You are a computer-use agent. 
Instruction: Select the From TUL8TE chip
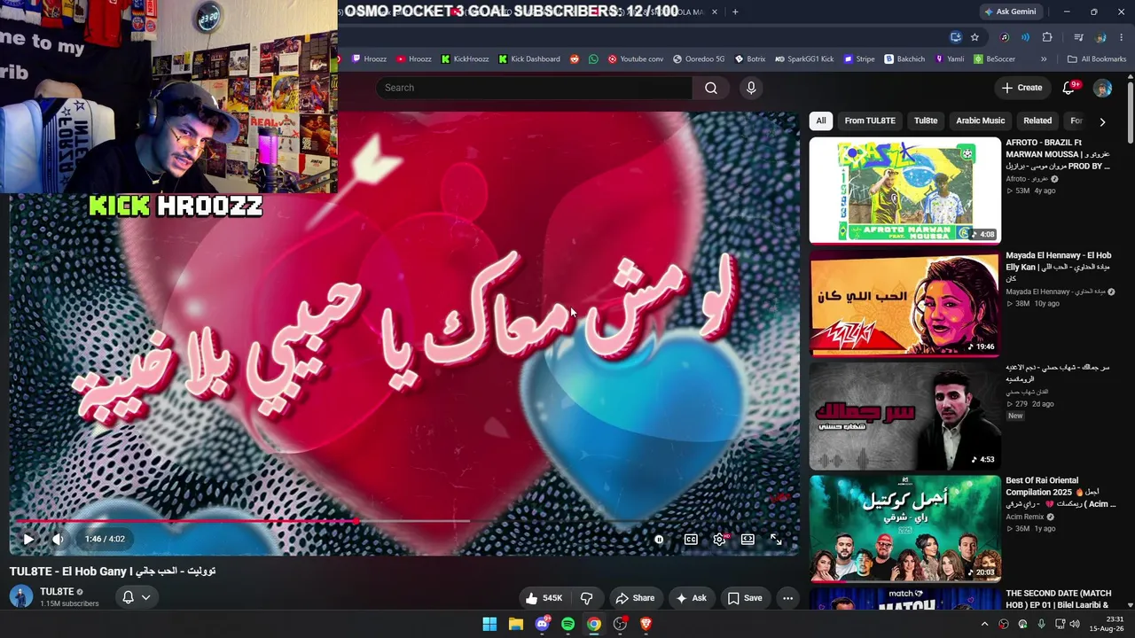click(x=870, y=121)
